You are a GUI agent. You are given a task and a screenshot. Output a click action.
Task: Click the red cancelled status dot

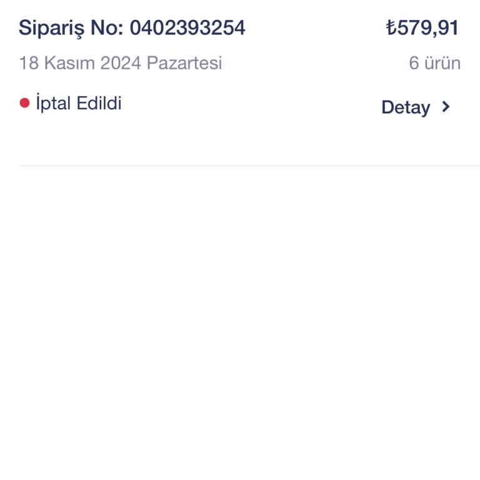click(25, 103)
